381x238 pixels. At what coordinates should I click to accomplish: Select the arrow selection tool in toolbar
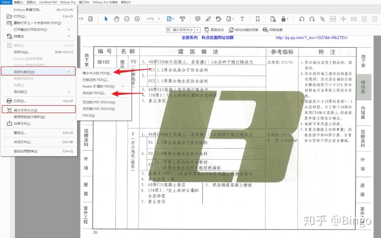[x=106, y=19]
